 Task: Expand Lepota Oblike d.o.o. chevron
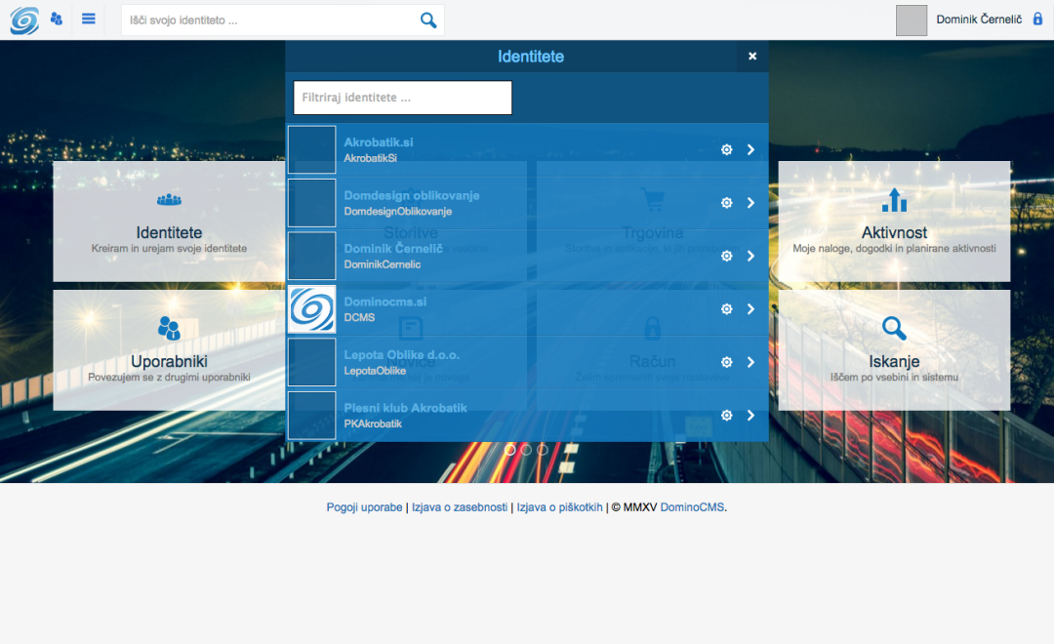pyautogui.click(x=750, y=362)
